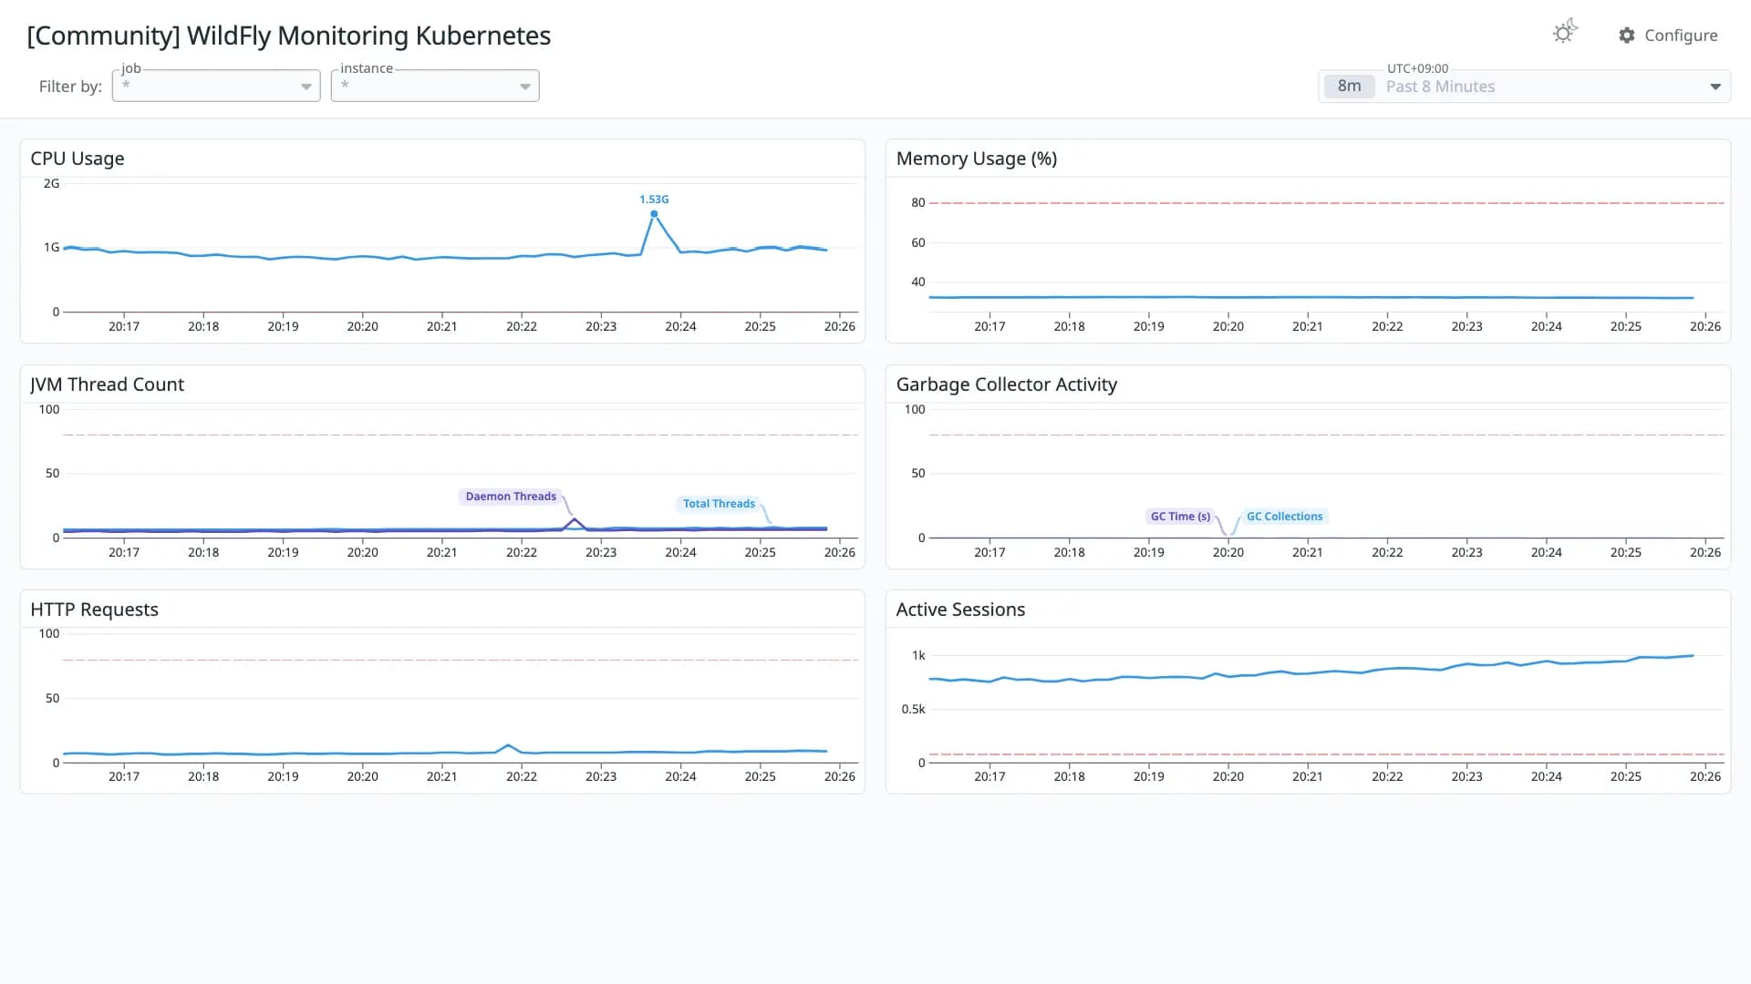Click the CPU Usage panel title

point(78,159)
